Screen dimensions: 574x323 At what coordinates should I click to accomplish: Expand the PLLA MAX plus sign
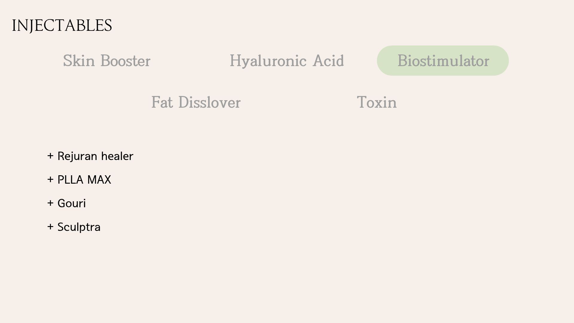coord(50,179)
